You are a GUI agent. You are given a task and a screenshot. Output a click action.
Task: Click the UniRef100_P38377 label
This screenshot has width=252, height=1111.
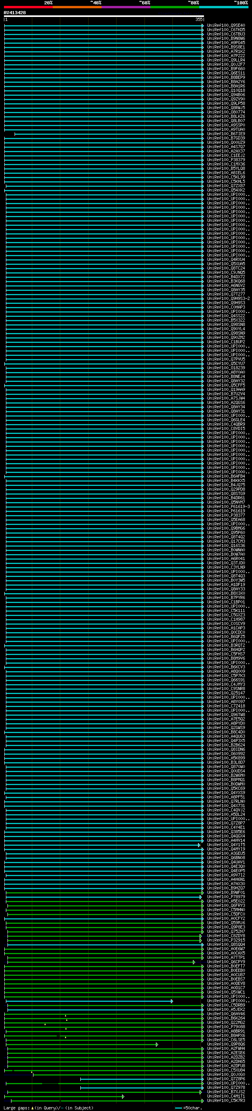click(226, 515)
